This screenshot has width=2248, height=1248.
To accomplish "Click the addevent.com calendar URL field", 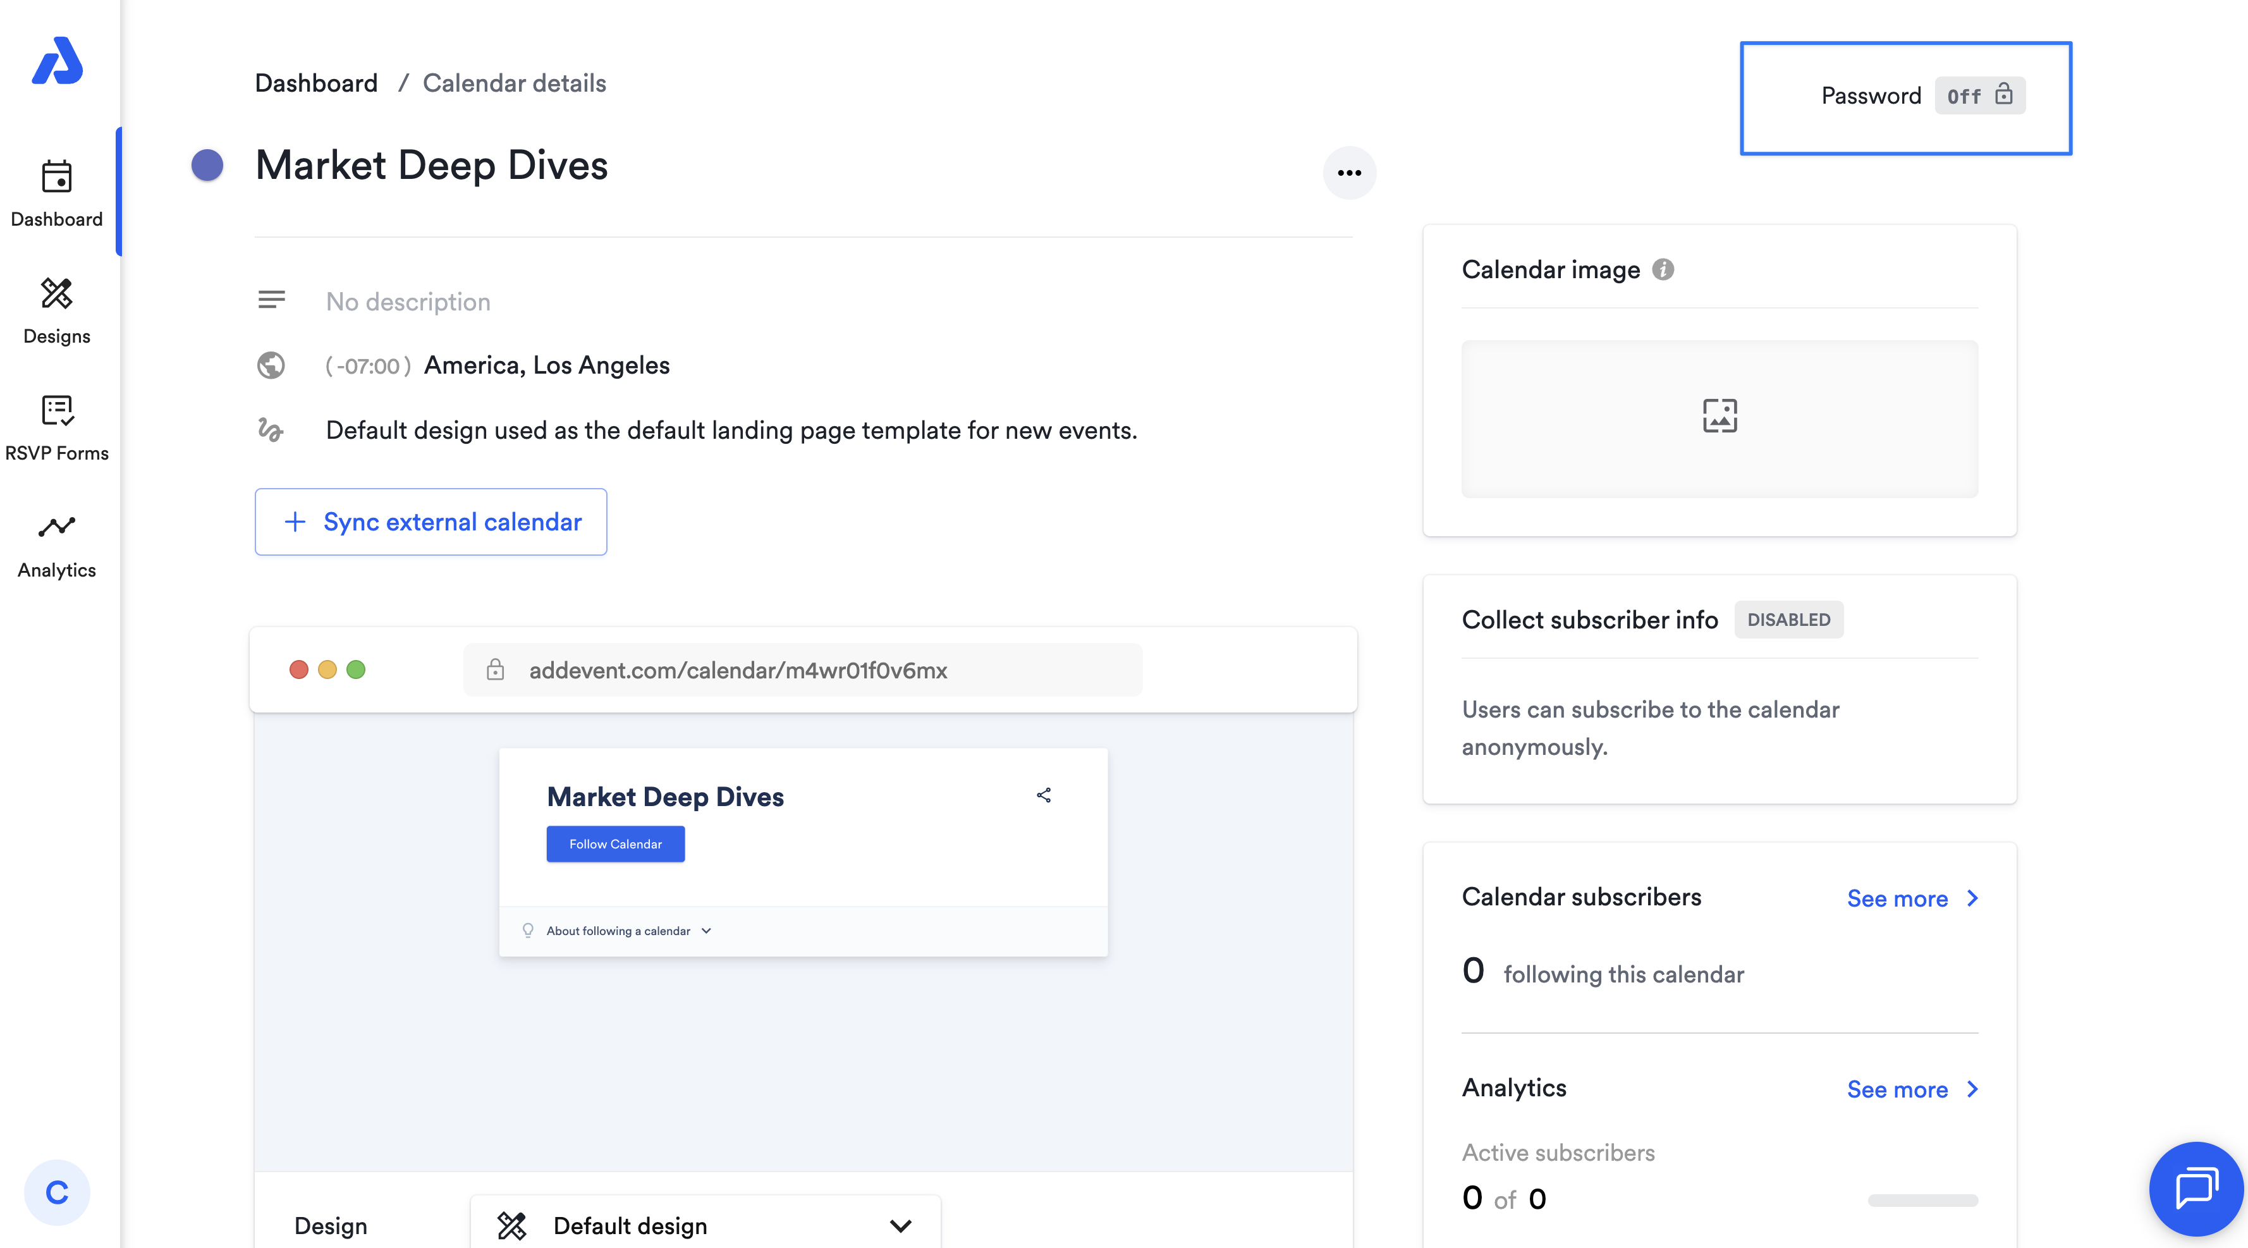I will [x=802, y=670].
